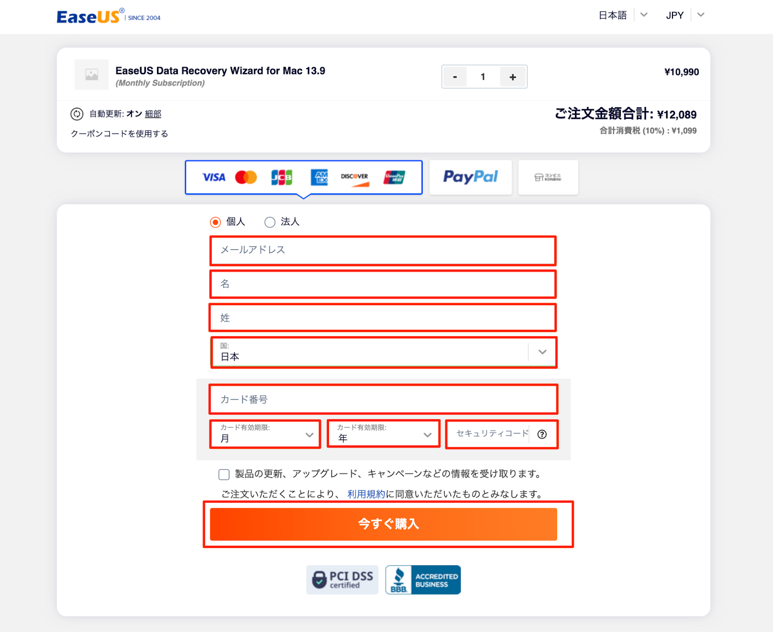The height and width of the screenshot is (632, 773).
Task: Click the order total ¥12,089
Action: click(677, 115)
